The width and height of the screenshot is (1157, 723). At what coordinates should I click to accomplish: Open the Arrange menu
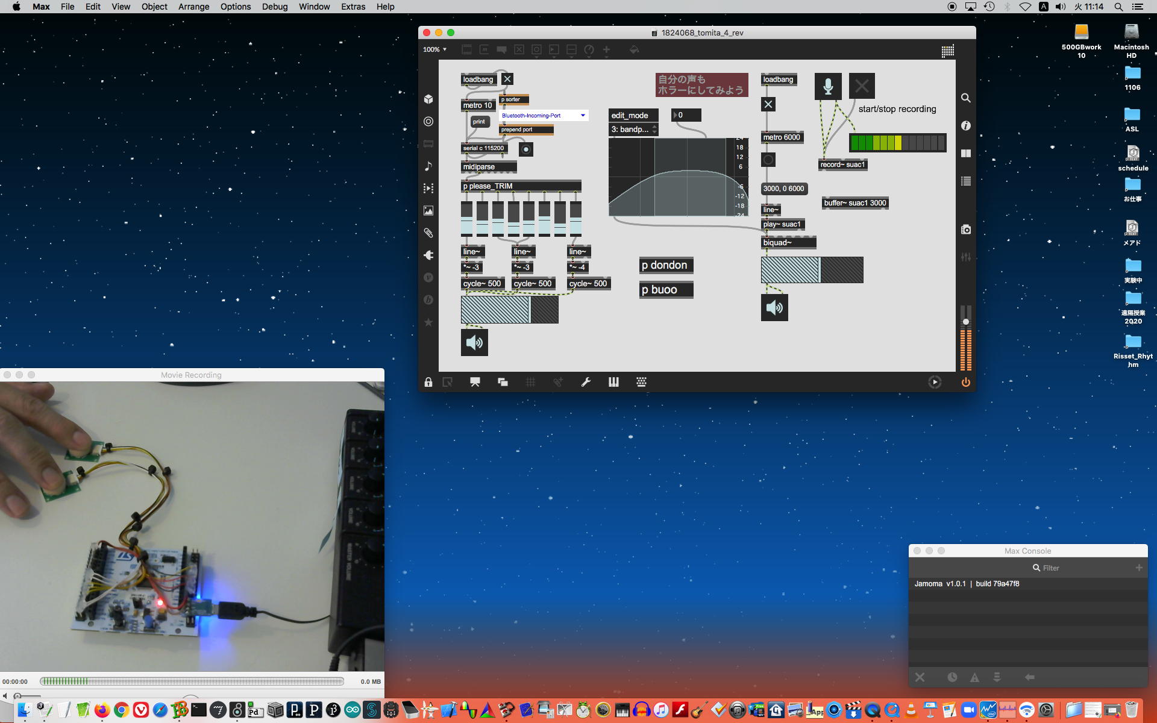pos(193,7)
